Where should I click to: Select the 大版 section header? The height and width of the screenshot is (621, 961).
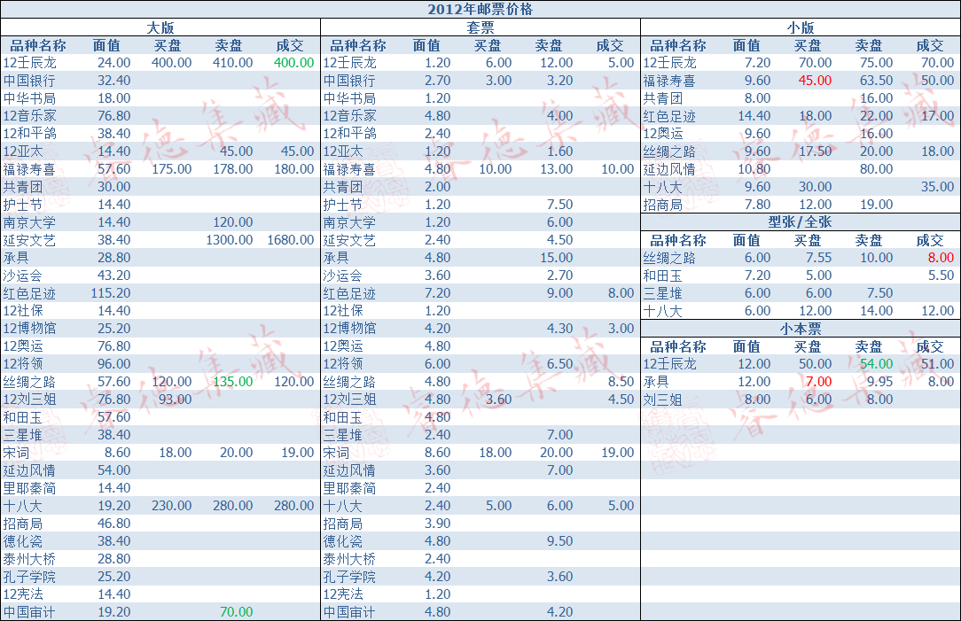pos(160,27)
